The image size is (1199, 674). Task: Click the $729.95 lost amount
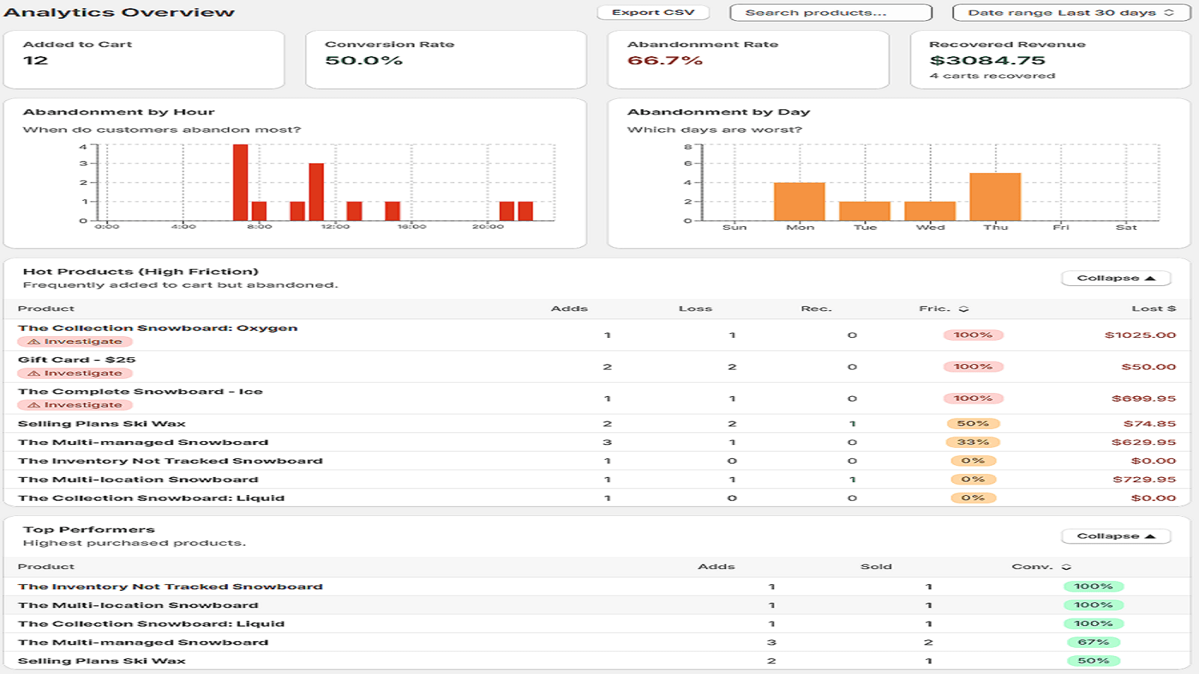pyautogui.click(x=1144, y=480)
